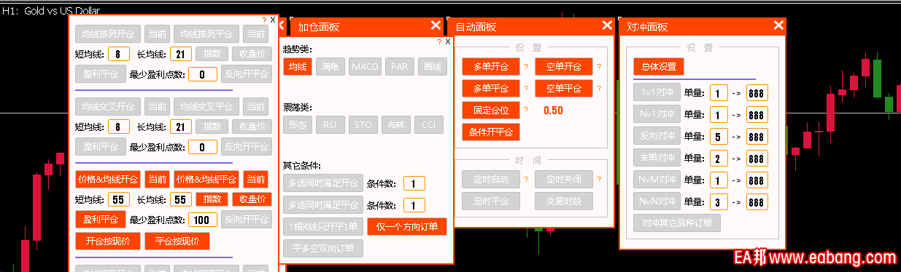Click the 最少盈利点数 field showing 100
Viewport: 901px width, 272px height.
pyautogui.click(x=202, y=220)
